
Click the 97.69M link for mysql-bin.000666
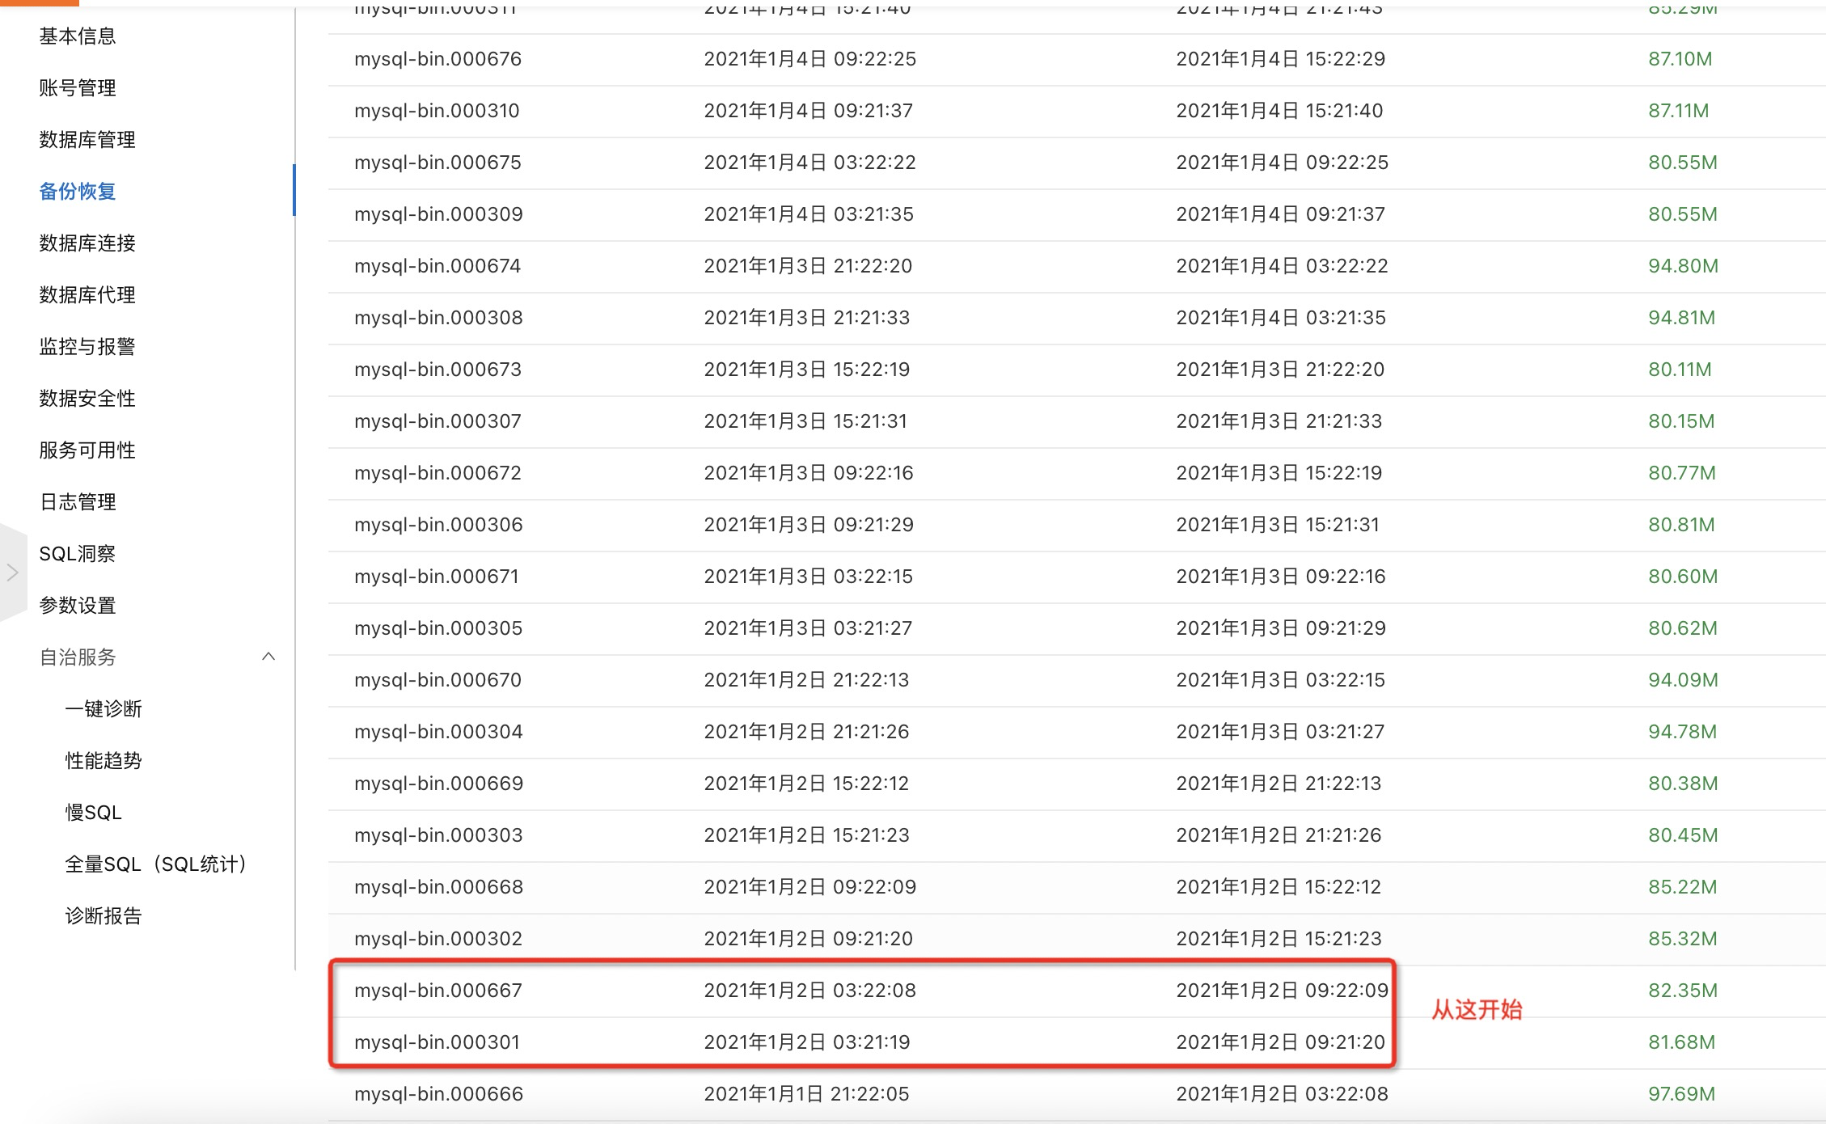1681,1094
